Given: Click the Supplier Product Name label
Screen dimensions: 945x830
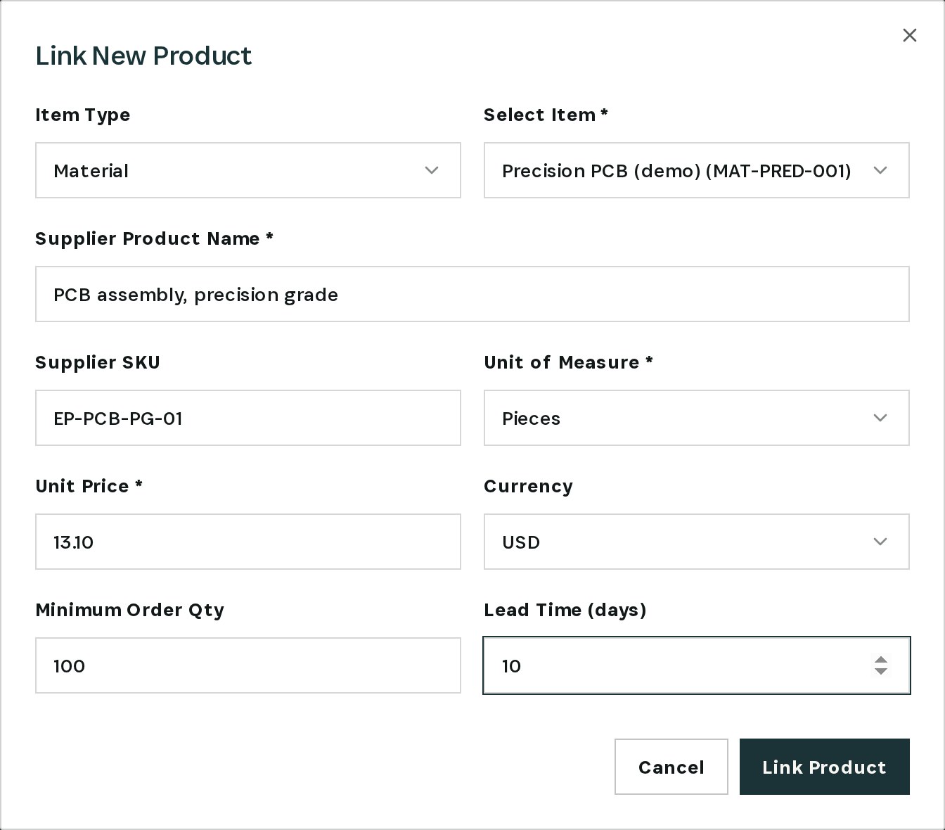Looking at the screenshot, I should click(x=154, y=238).
